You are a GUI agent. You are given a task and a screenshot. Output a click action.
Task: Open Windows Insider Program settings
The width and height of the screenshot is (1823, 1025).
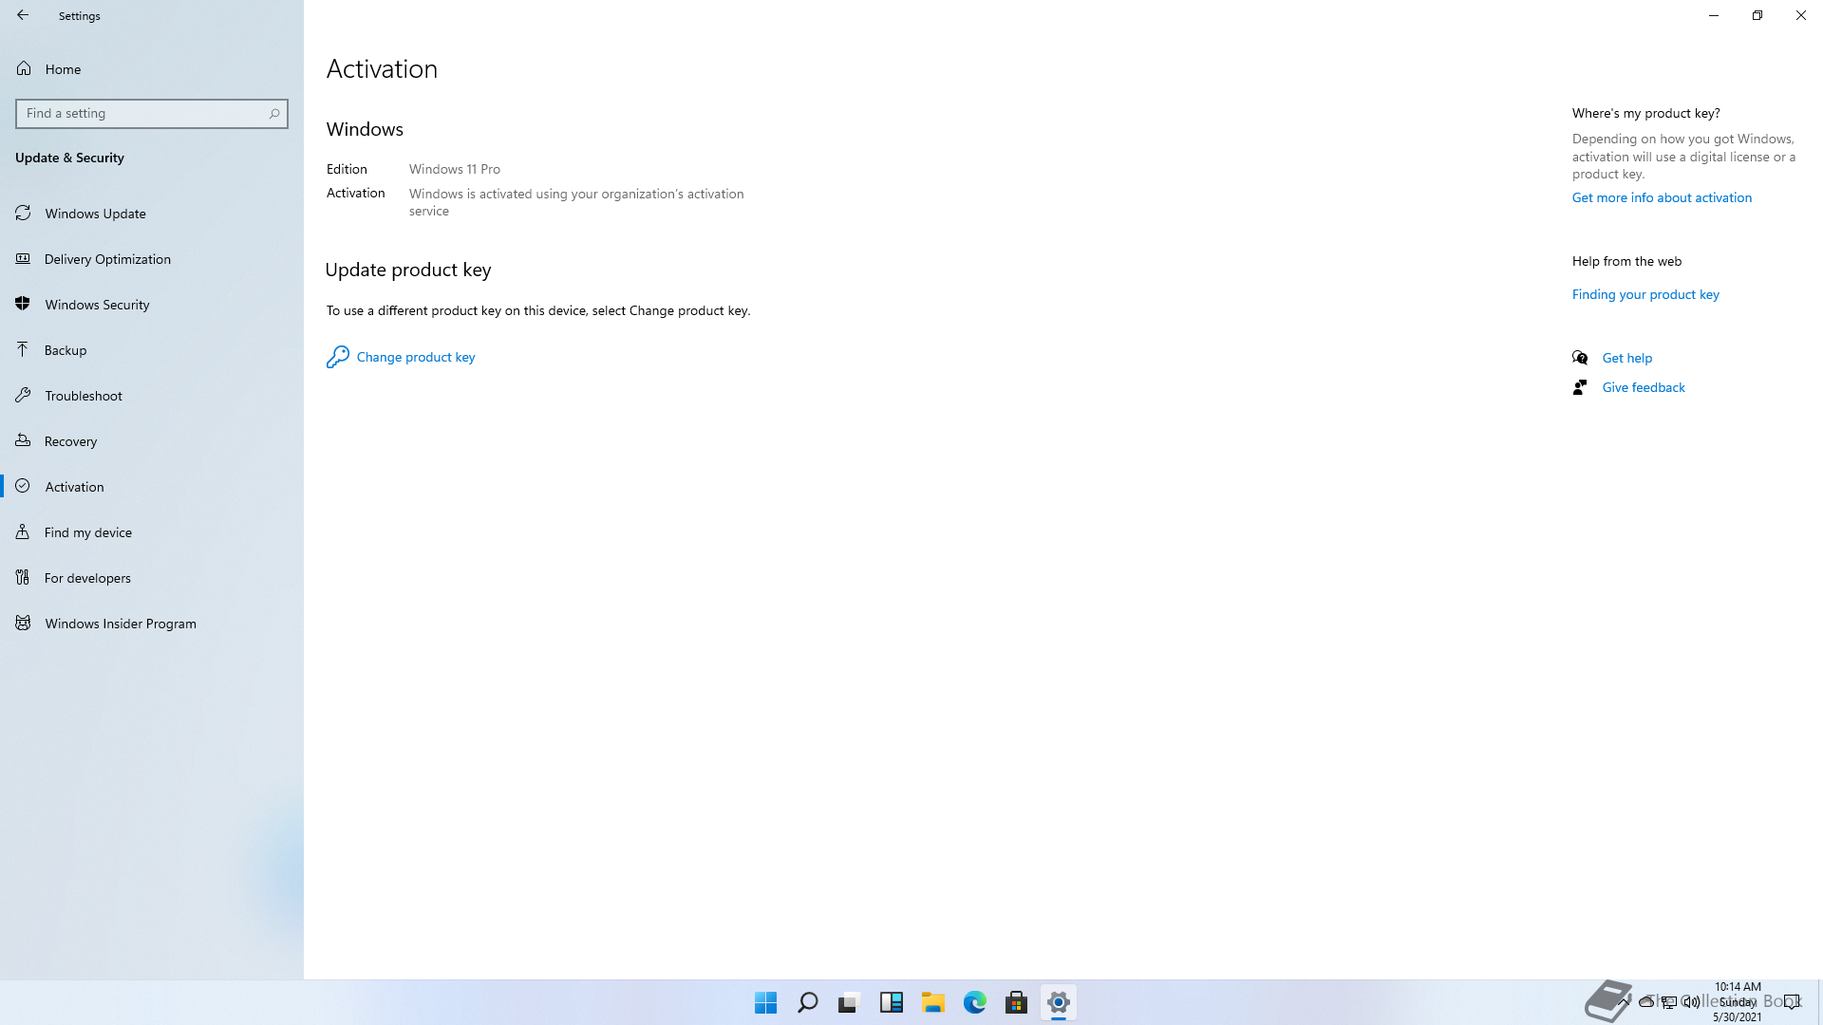pyautogui.click(x=152, y=624)
